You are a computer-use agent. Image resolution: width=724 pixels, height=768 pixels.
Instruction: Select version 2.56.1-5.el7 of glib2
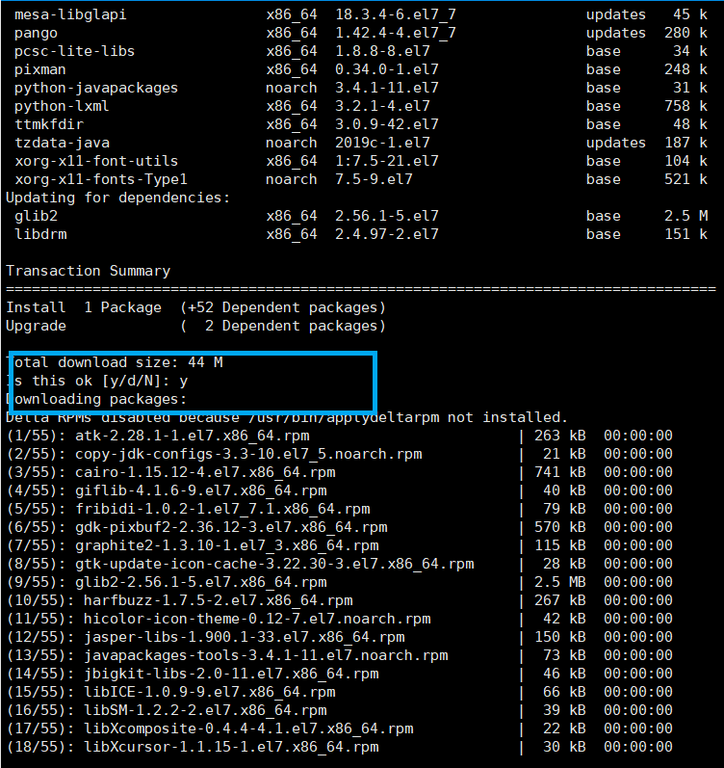point(387,216)
